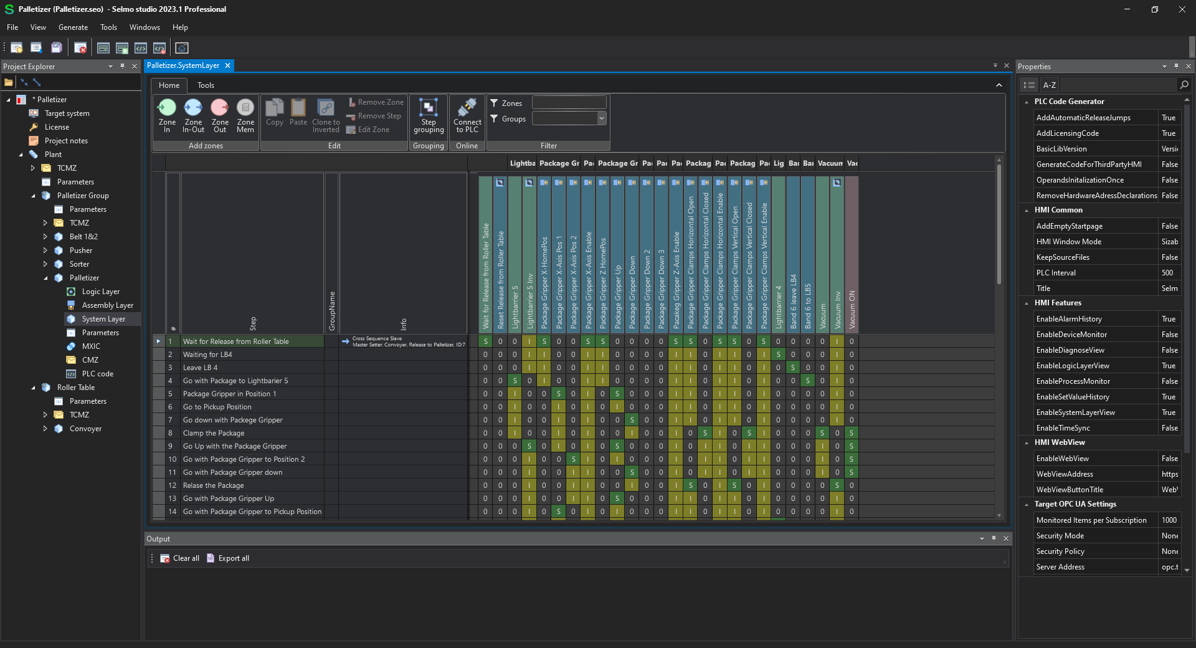Collapse the ribbon with the chevron arrow
The width and height of the screenshot is (1196, 648).
[x=999, y=85]
